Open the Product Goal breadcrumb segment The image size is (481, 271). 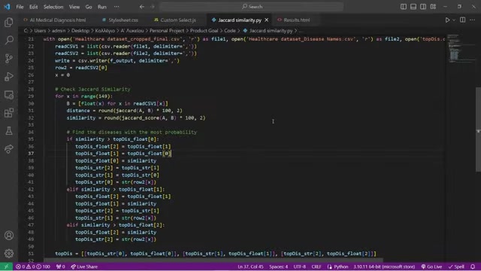coord(204,30)
